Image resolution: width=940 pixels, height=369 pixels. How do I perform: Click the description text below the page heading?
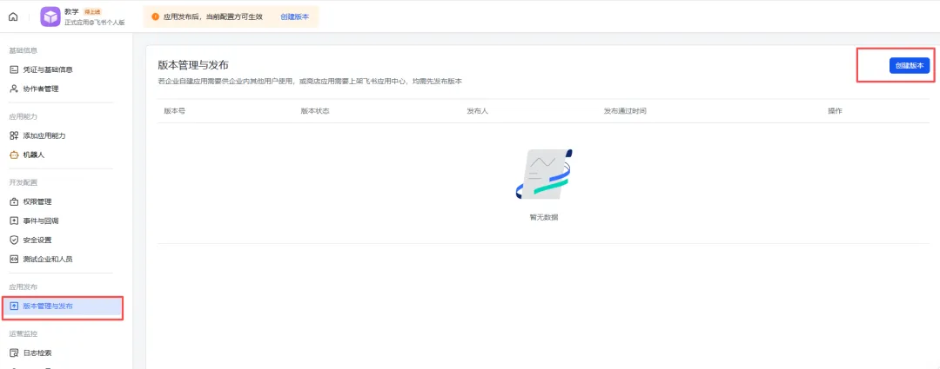tap(310, 81)
